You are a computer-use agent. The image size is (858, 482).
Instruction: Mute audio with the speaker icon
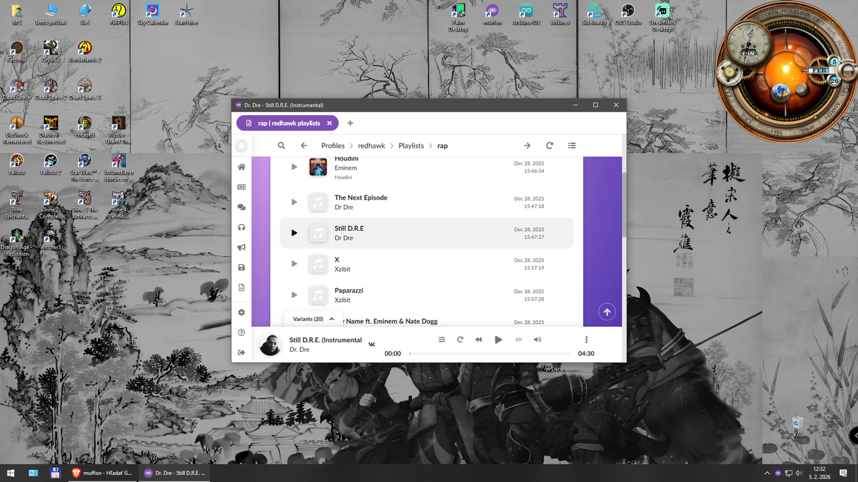(538, 339)
